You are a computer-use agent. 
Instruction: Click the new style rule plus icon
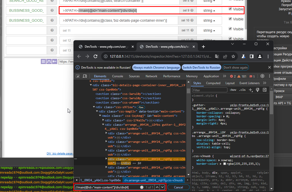pyautogui.click(x=251, y=90)
